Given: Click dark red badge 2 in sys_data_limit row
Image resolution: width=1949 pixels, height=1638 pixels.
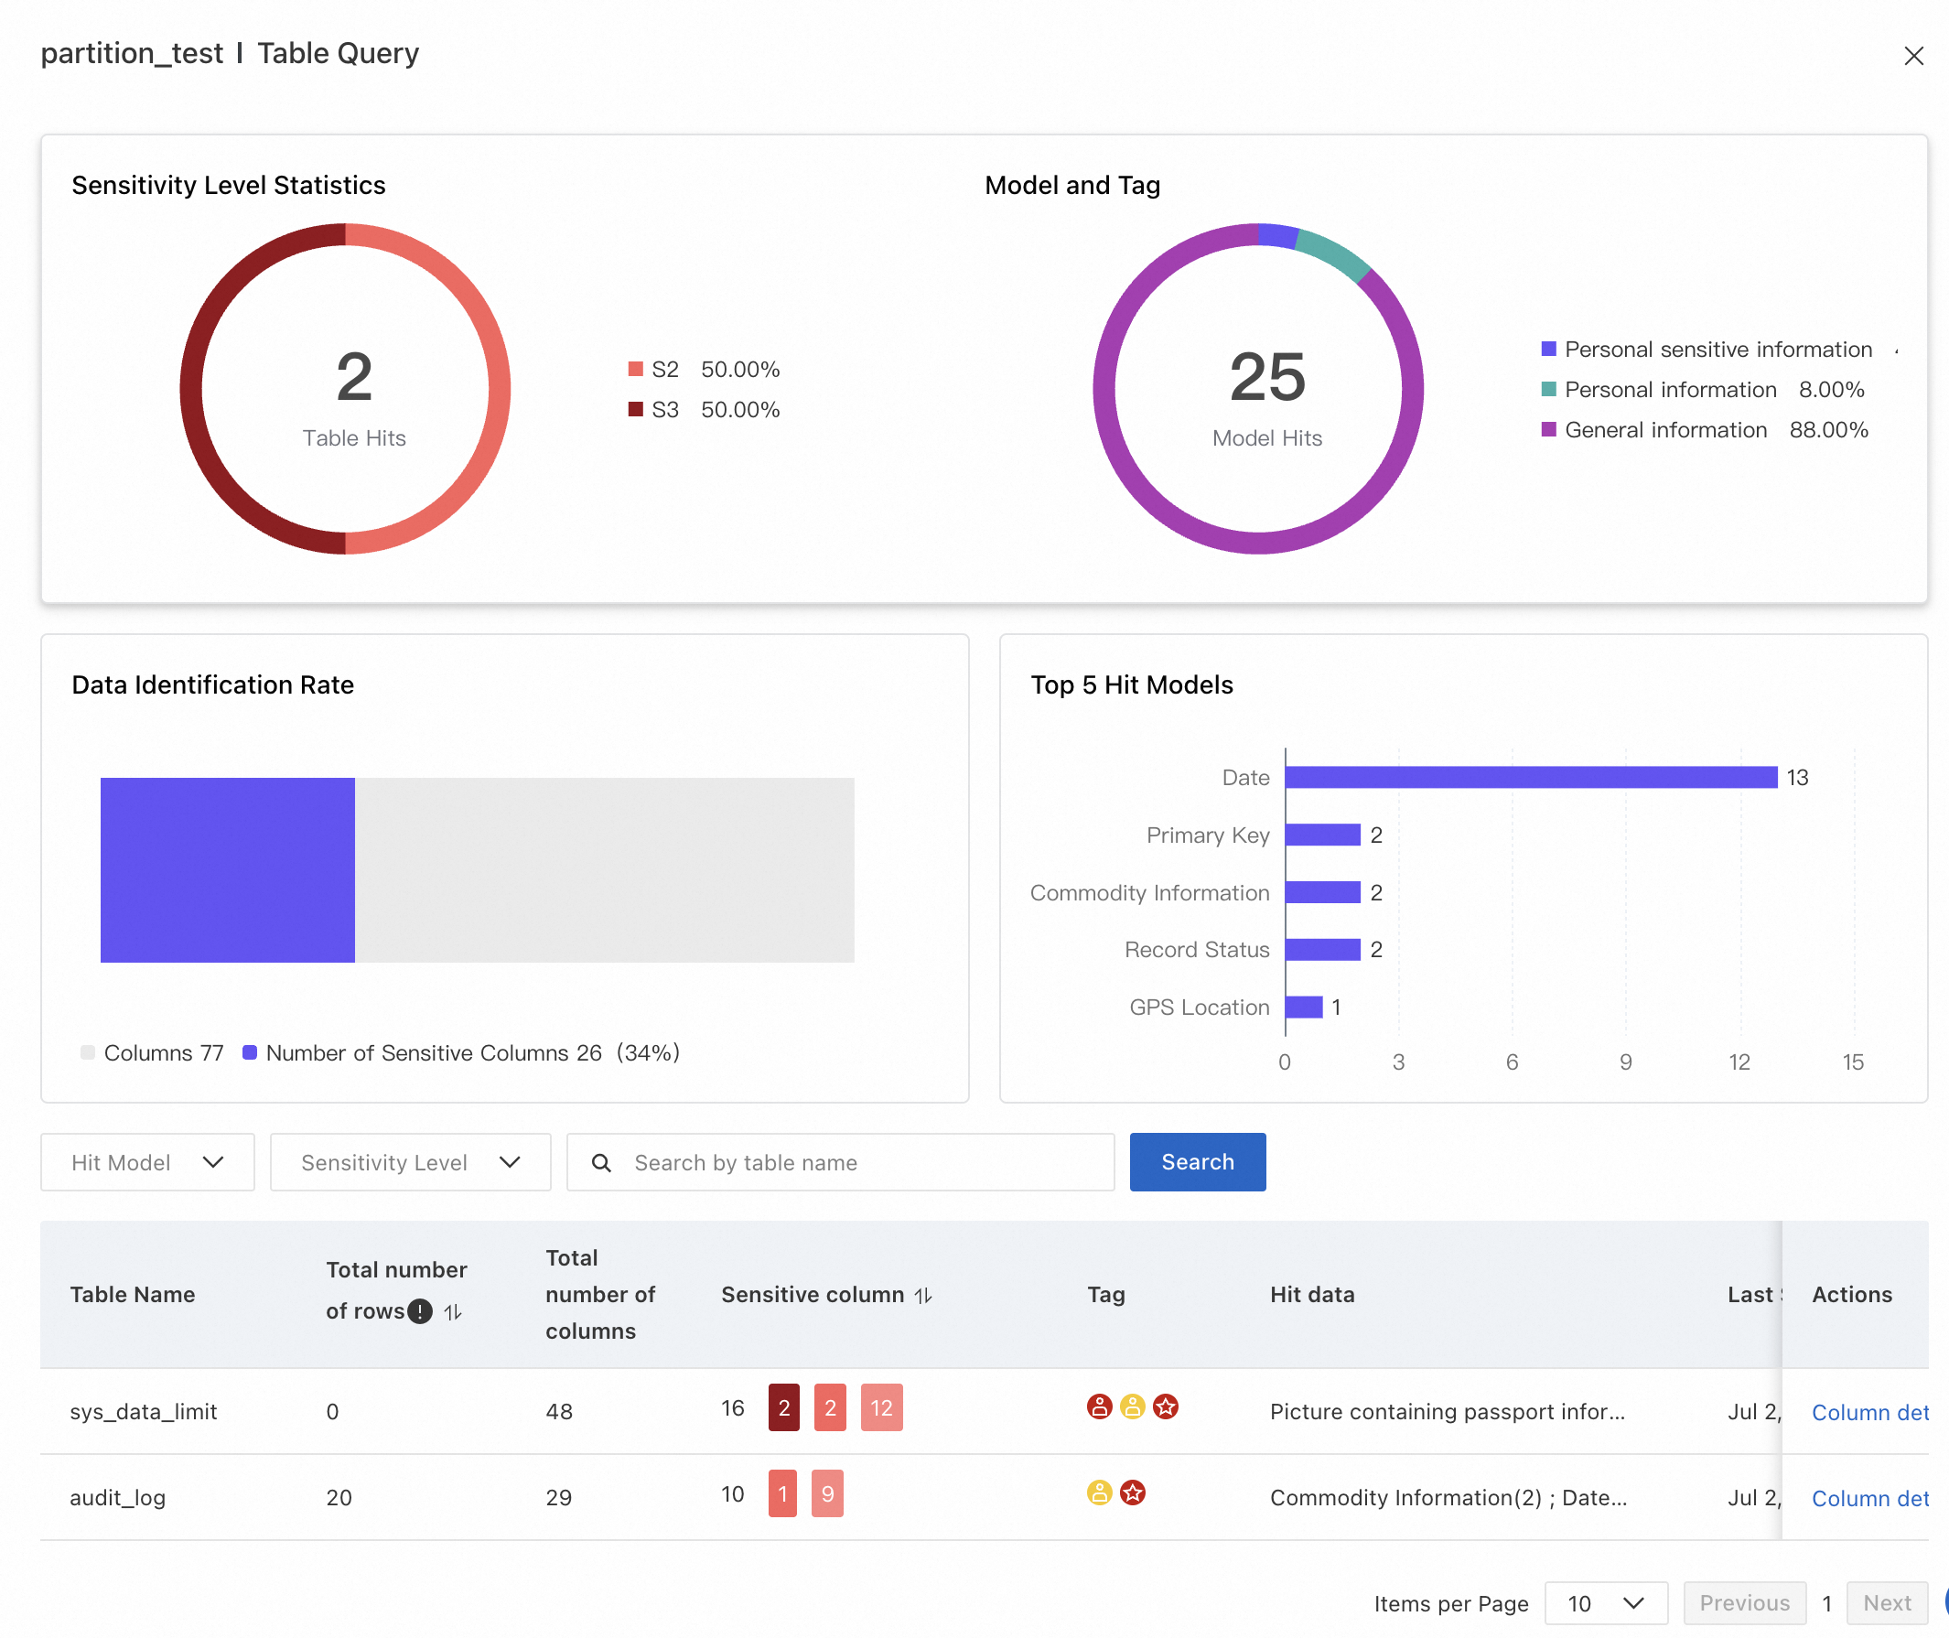Looking at the screenshot, I should coord(783,1407).
